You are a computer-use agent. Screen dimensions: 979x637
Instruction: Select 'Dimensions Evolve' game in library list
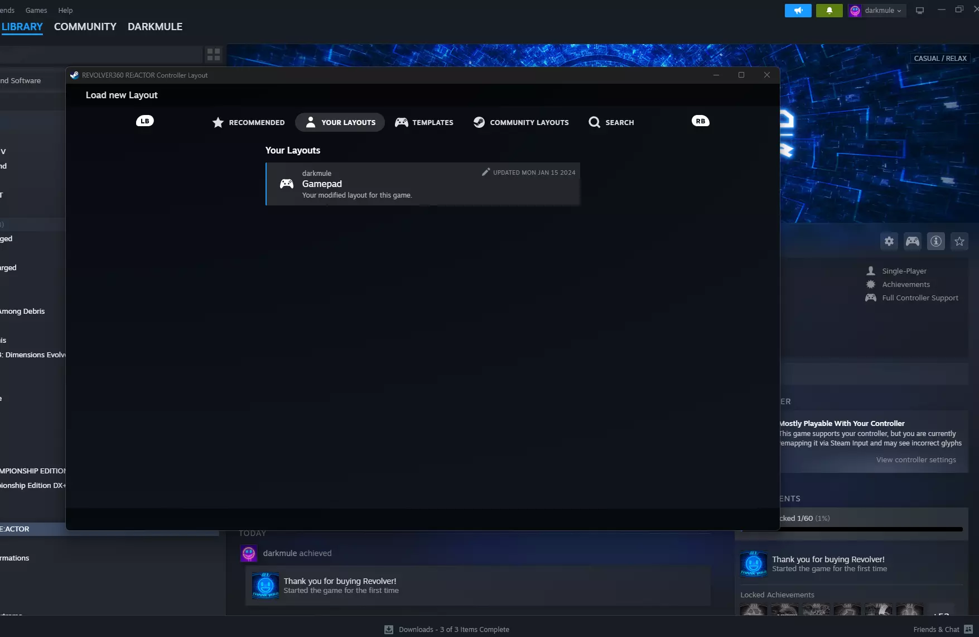pyautogui.click(x=33, y=355)
